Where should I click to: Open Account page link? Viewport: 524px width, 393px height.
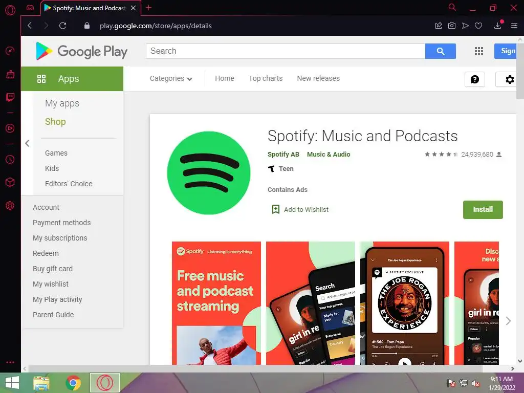[46, 207]
